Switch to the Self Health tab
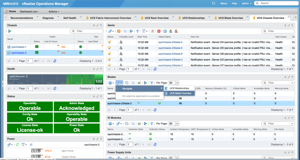This screenshot has width=300, height=160. (x=70, y=18)
